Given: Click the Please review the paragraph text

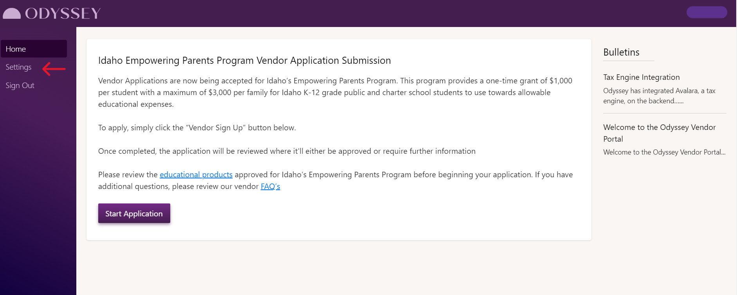Looking at the screenshot, I should [x=335, y=180].
